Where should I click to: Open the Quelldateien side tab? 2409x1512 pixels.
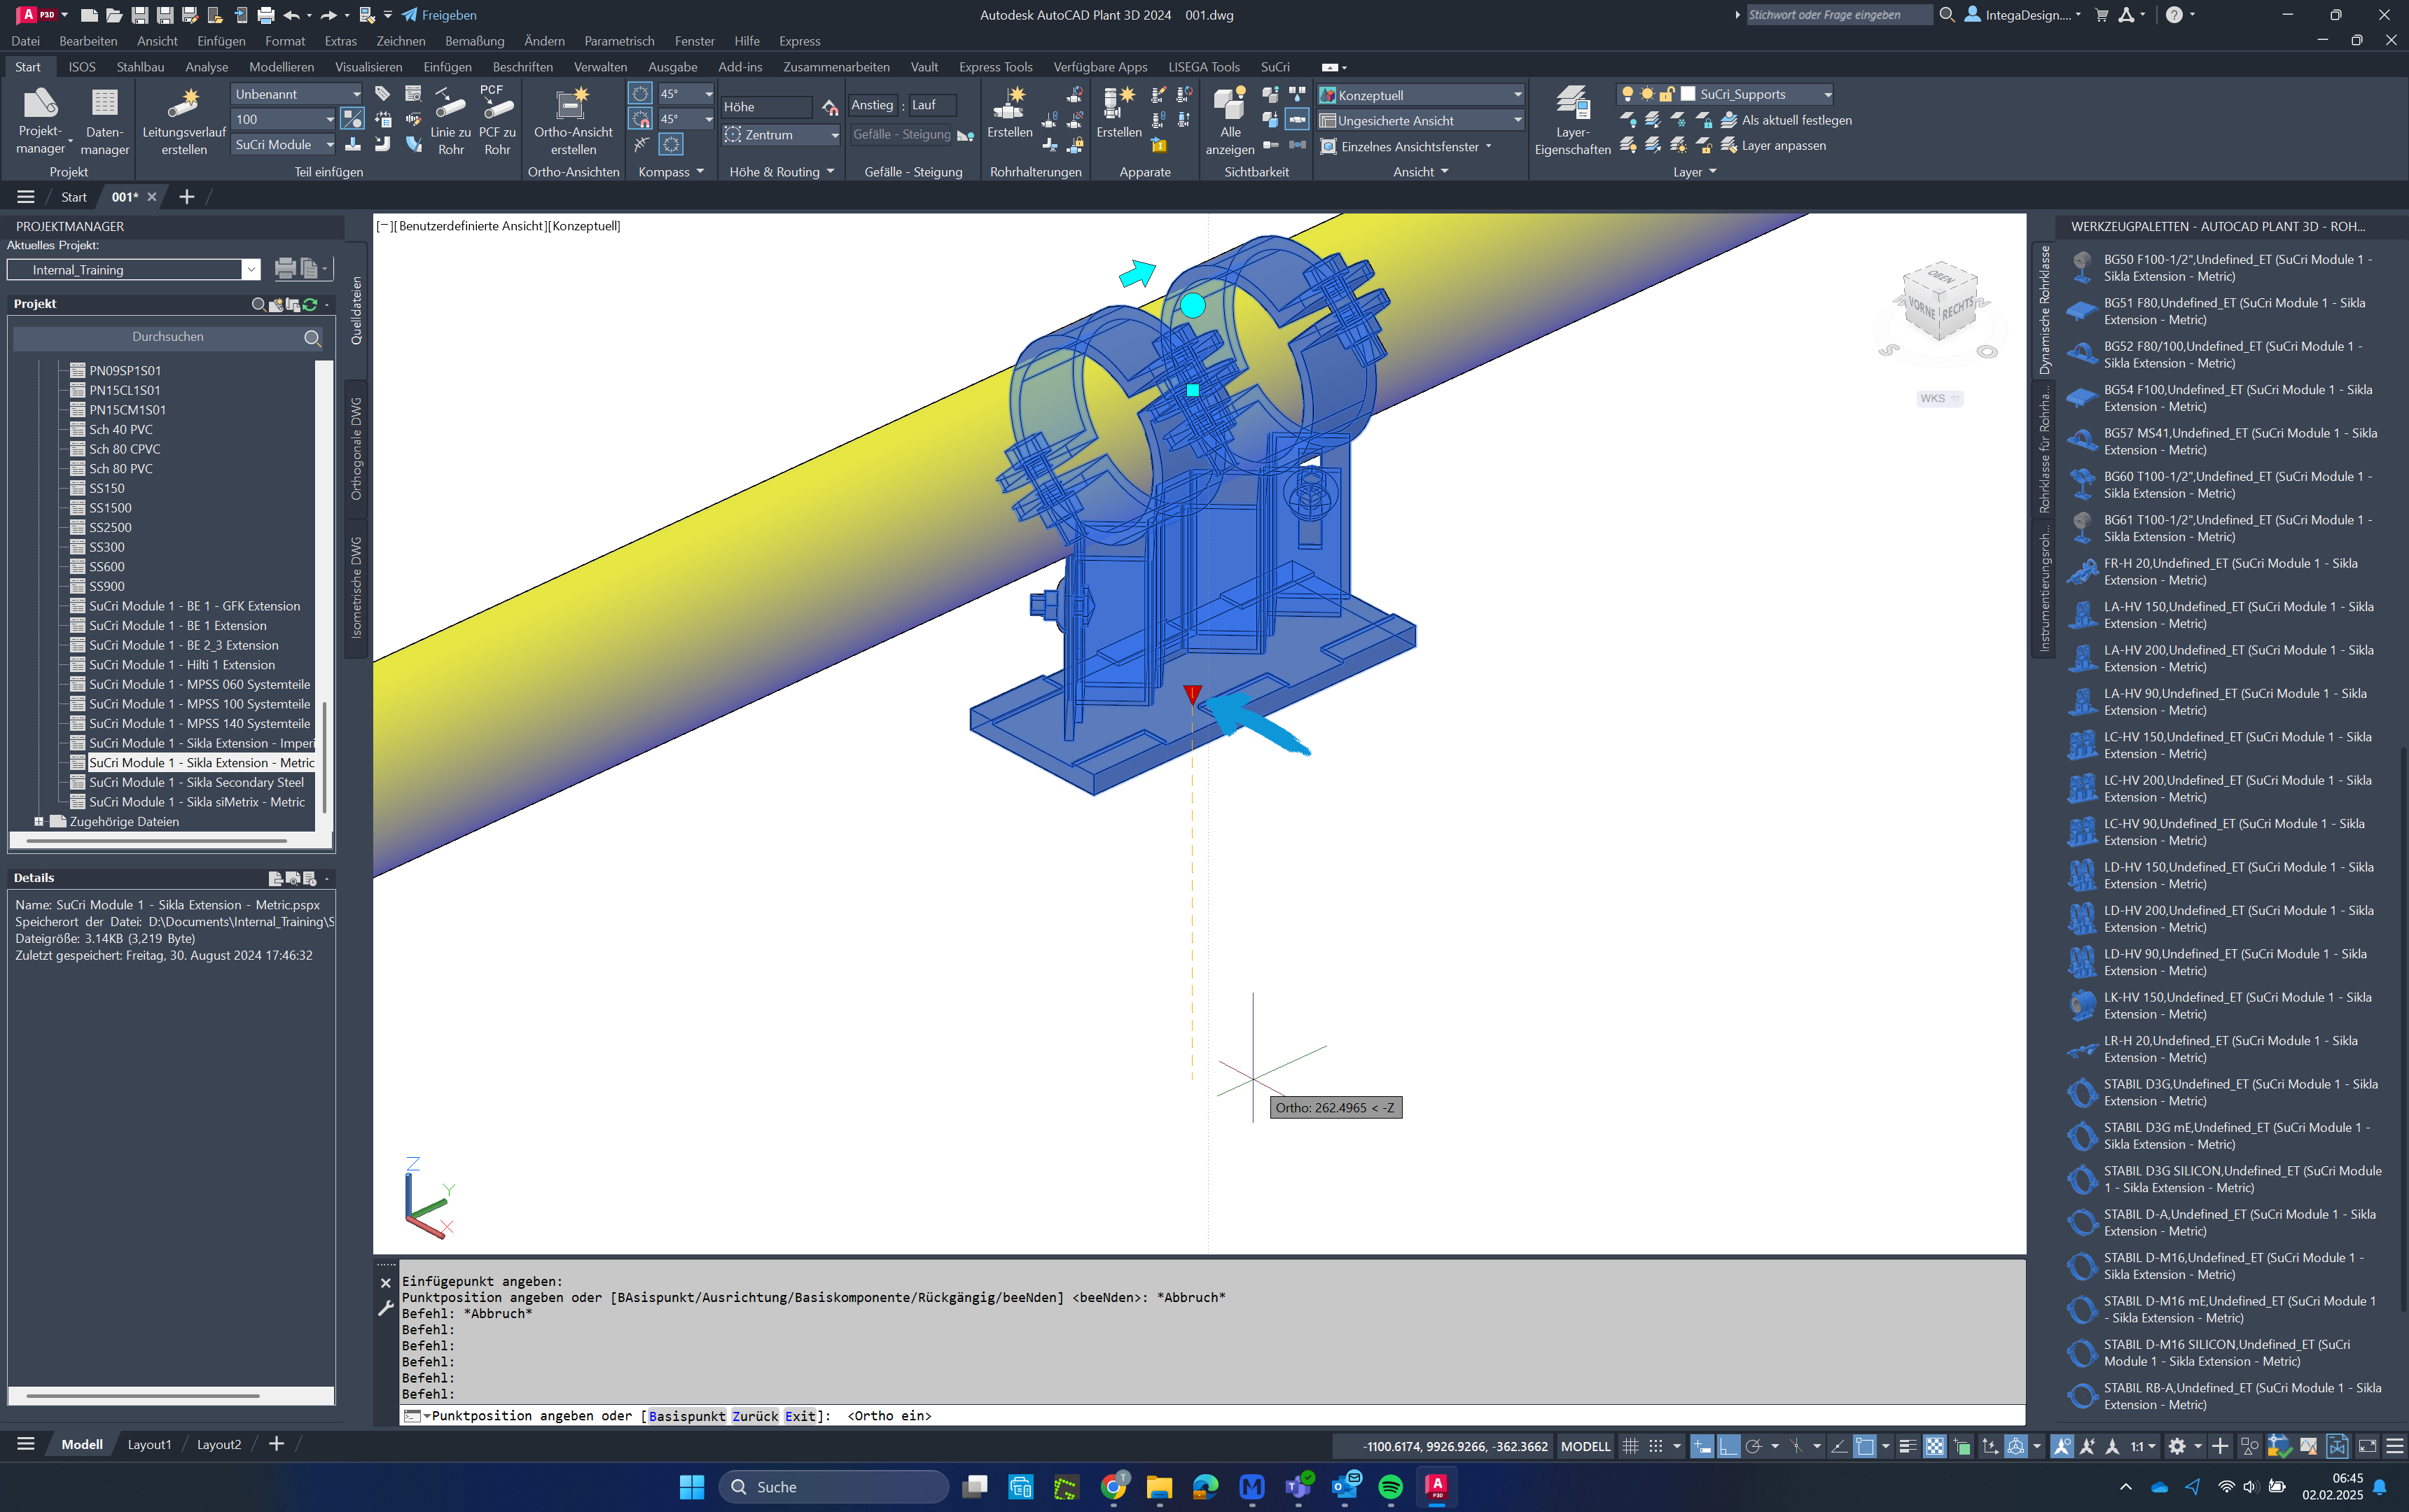click(356, 311)
